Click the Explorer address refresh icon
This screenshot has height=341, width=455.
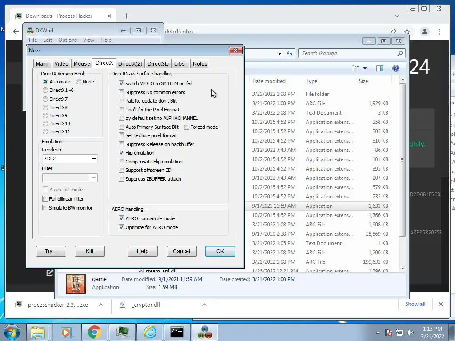(290, 53)
